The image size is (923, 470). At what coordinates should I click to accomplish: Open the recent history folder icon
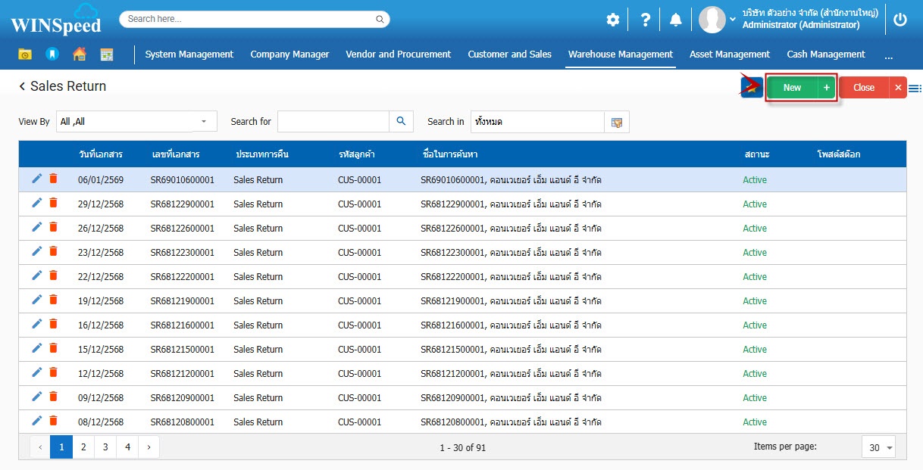[x=25, y=54]
